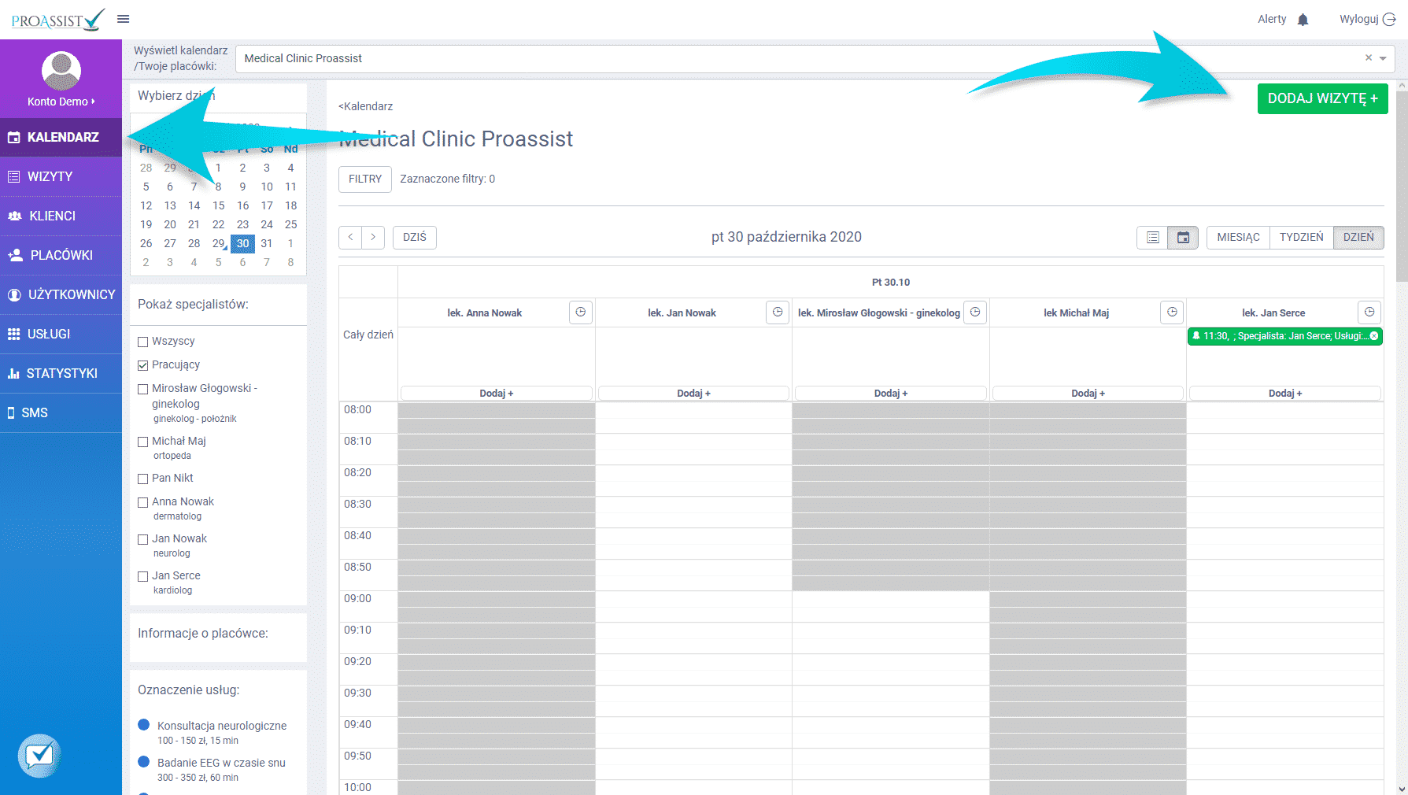This screenshot has width=1408, height=795.
Task: Check the Anna Nowak checkbox
Action: [143, 502]
